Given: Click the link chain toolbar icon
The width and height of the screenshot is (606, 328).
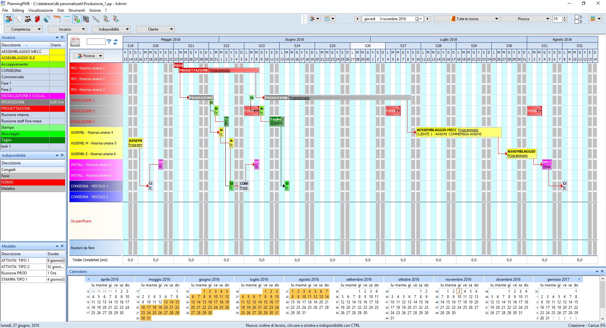Looking at the screenshot, I should (96, 19).
